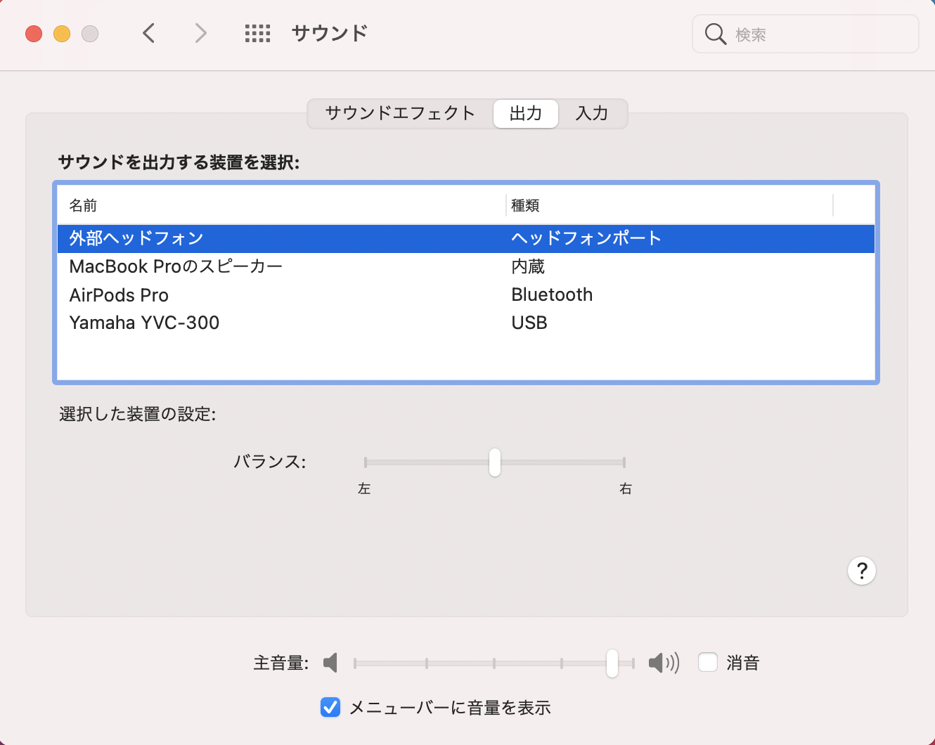The width and height of the screenshot is (935, 745).
Task: Click the loud volume speaker icon
Action: [x=664, y=663]
